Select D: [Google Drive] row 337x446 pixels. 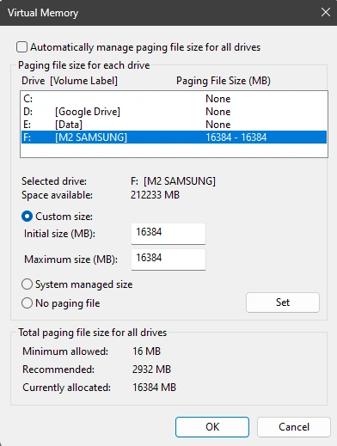tap(174, 112)
